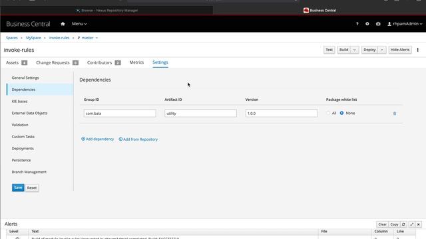This screenshot has height=239, width=426.
Task: Copy the alerts text
Action: [394, 224]
